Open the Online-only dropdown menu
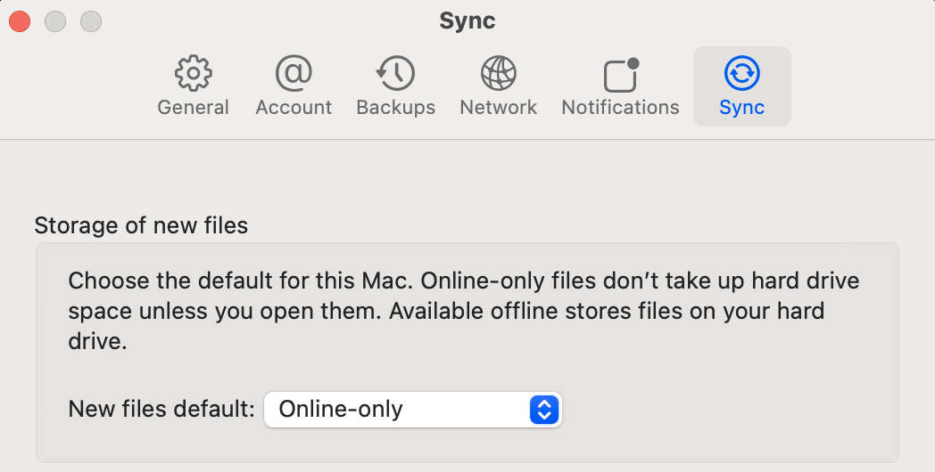Screen dimensions: 935x472 pyautogui.click(x=401, y=410)
